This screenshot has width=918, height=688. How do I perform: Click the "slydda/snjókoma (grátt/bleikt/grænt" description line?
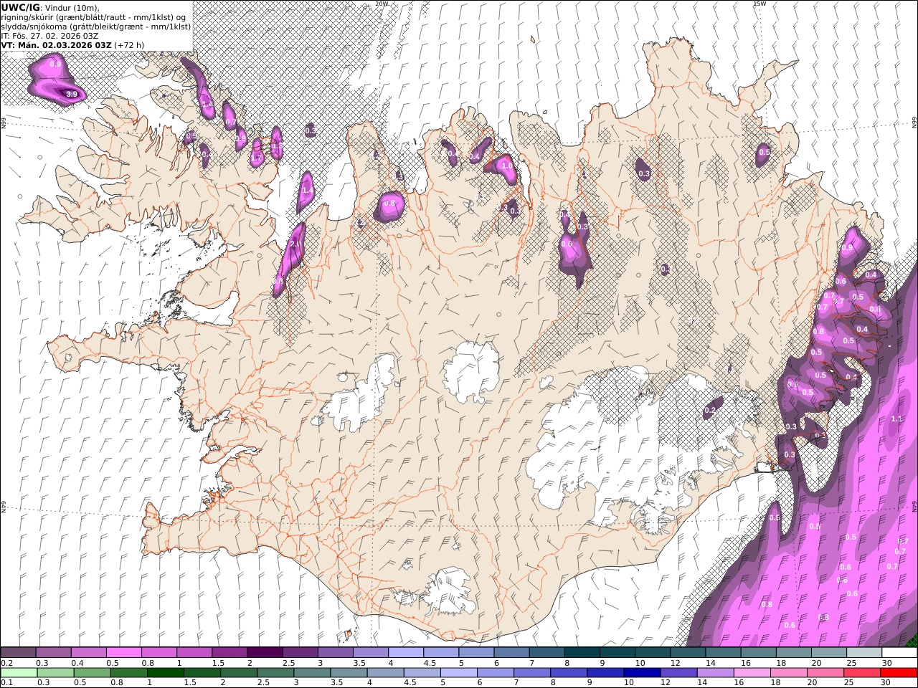pyautogui.click(x=96, y=27)
